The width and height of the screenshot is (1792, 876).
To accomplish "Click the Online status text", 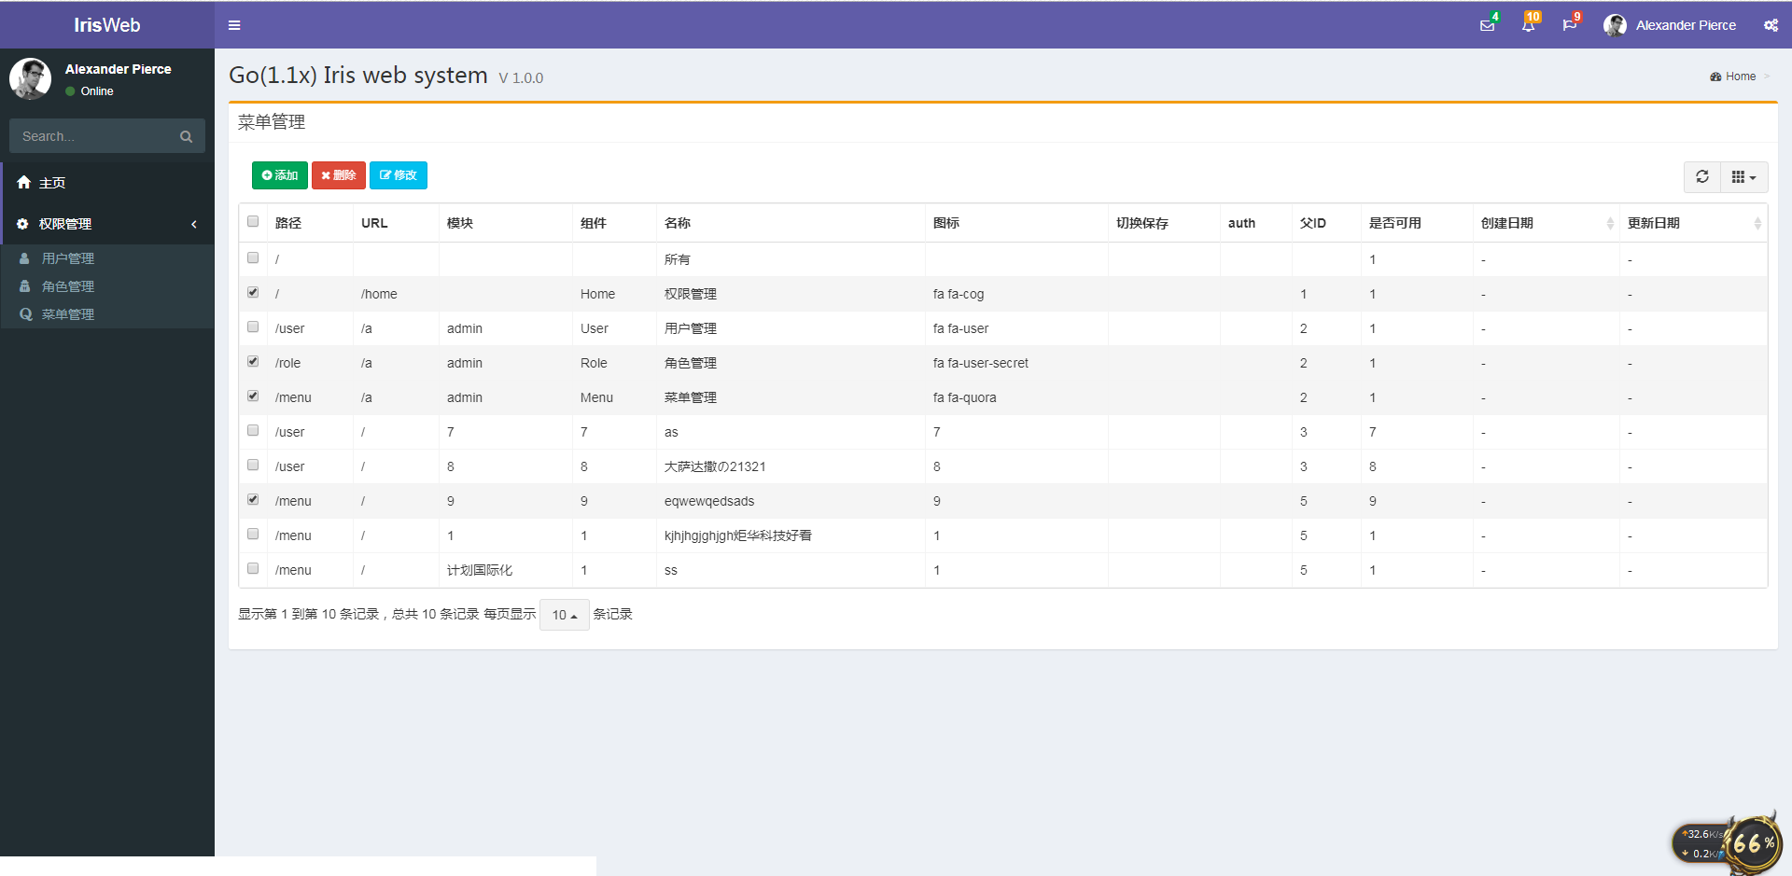I will pos(97,91).
